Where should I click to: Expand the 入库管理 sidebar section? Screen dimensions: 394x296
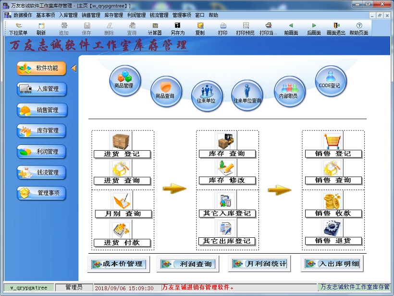coord(42,89)
